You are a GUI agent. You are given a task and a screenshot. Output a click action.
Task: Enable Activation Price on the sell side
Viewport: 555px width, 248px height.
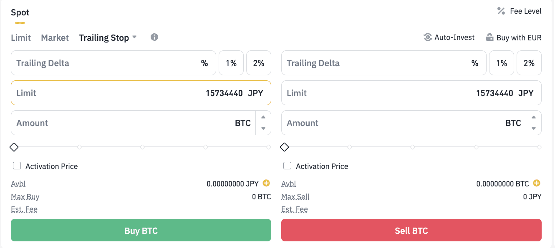(288, 166)
